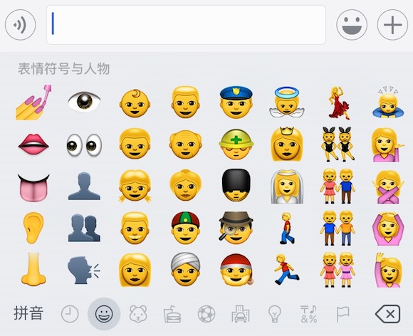Switch to the 拼音 keyboard
Screen dimensions: 413x336
point(28,313)
